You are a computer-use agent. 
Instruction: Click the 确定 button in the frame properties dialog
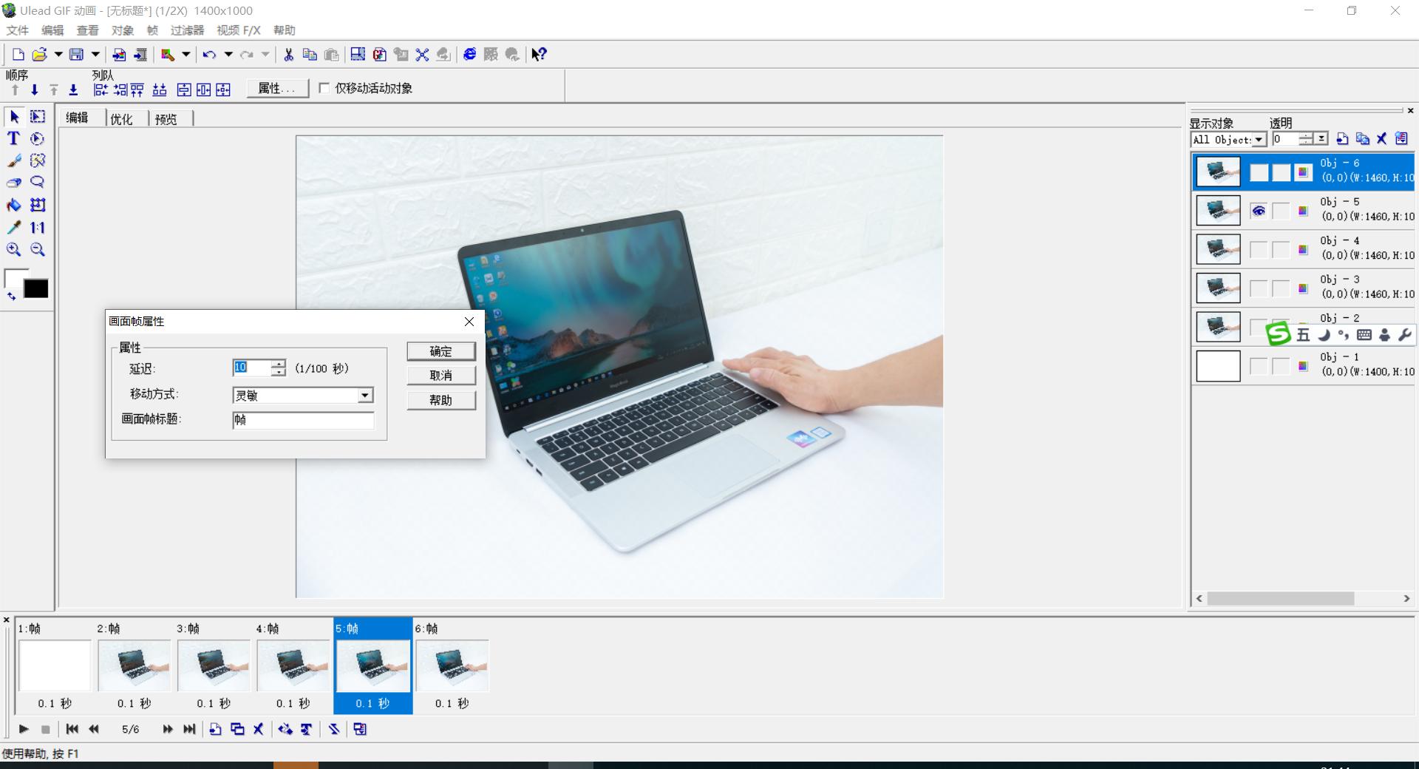(x=440, y=351)
